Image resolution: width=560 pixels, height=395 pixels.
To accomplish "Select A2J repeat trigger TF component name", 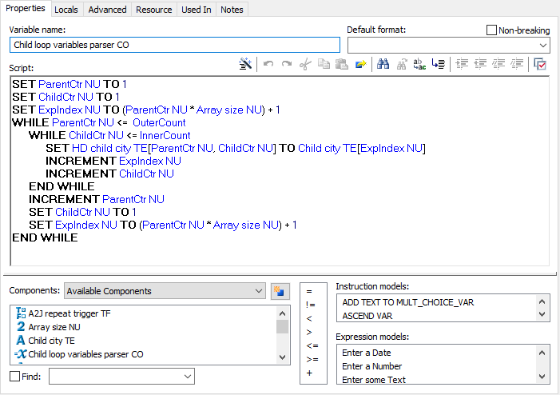I will point(70,313).
